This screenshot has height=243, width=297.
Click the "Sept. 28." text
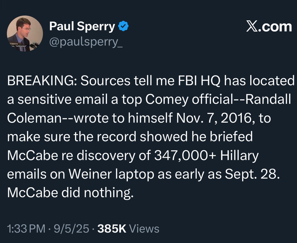(x=252, y=174)
